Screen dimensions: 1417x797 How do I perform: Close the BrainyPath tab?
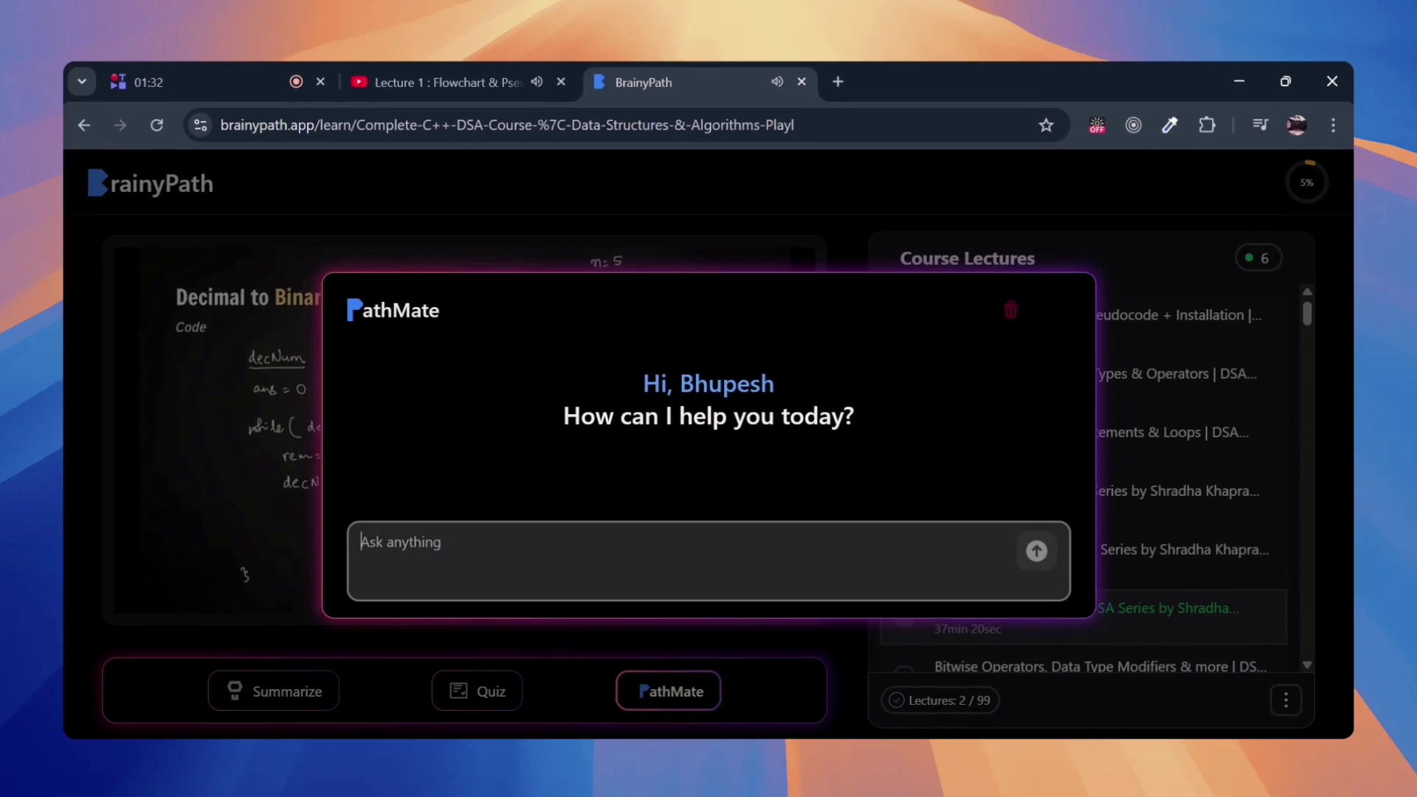(x=801, y=82)
